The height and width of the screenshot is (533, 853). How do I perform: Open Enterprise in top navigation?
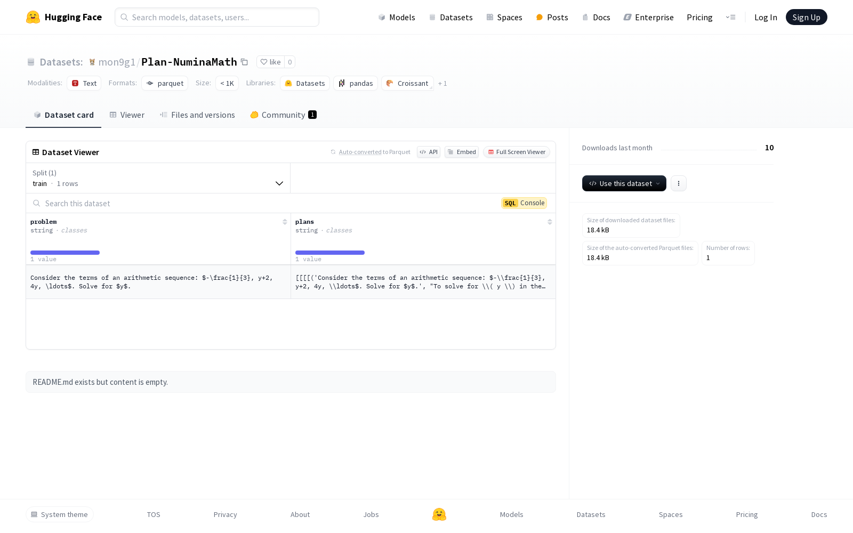point(649,17)
